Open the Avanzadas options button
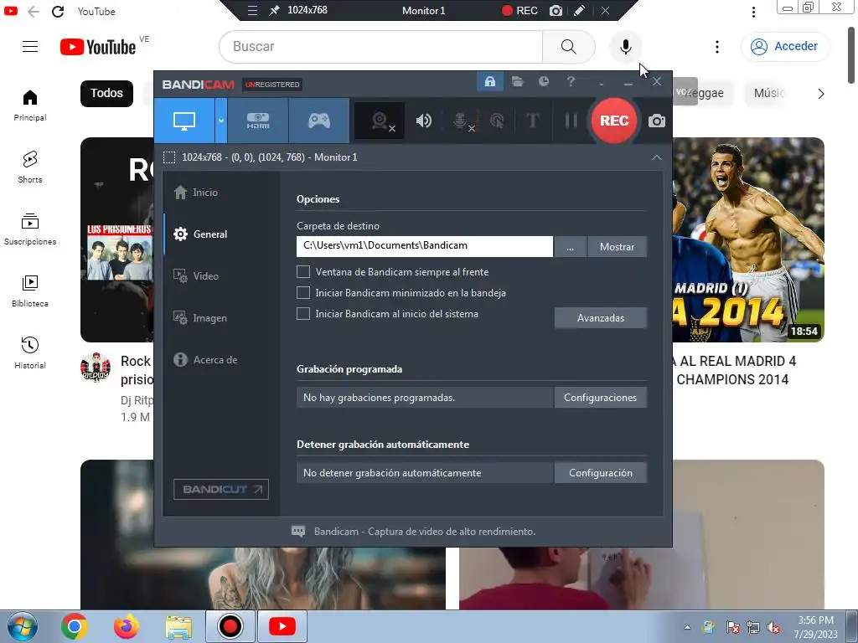The image size is (858, 643). tap(600, 317)
